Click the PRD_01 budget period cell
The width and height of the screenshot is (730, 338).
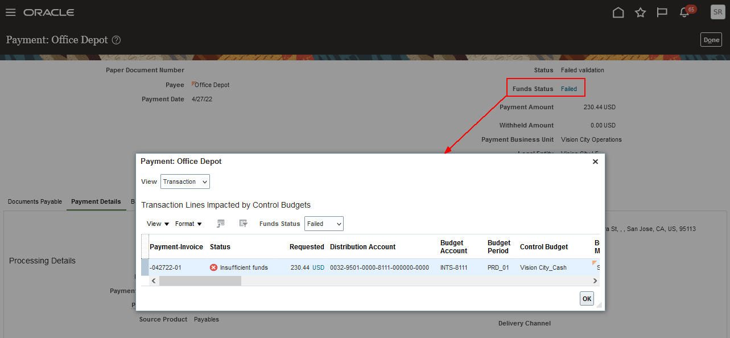[x=498, y=267]
